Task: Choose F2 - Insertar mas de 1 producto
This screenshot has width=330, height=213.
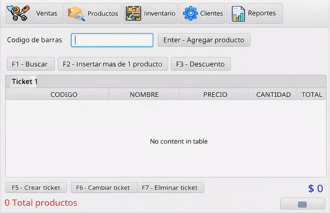Action: point(113,64)
